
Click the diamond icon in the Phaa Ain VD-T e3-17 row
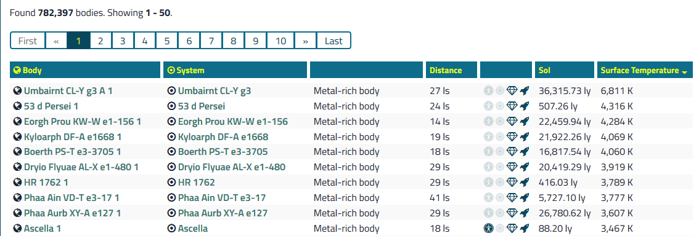(x=512, y=198)
